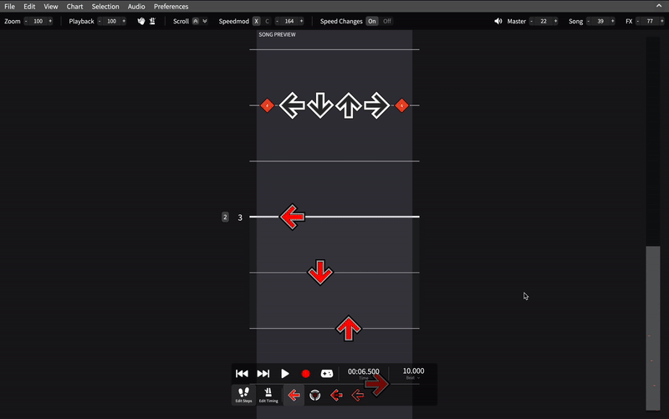Collapse the menu bar with the chevron
This screenshot has width=669, height=419.
[x=659, y=6]
